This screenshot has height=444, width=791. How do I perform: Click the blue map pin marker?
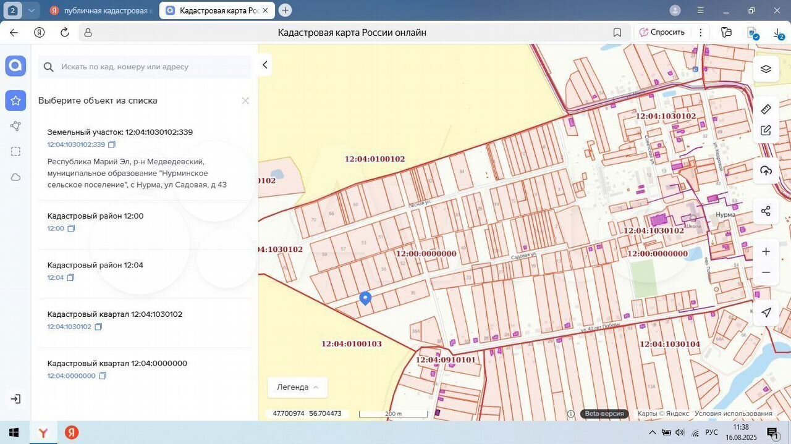click(365, 298)
